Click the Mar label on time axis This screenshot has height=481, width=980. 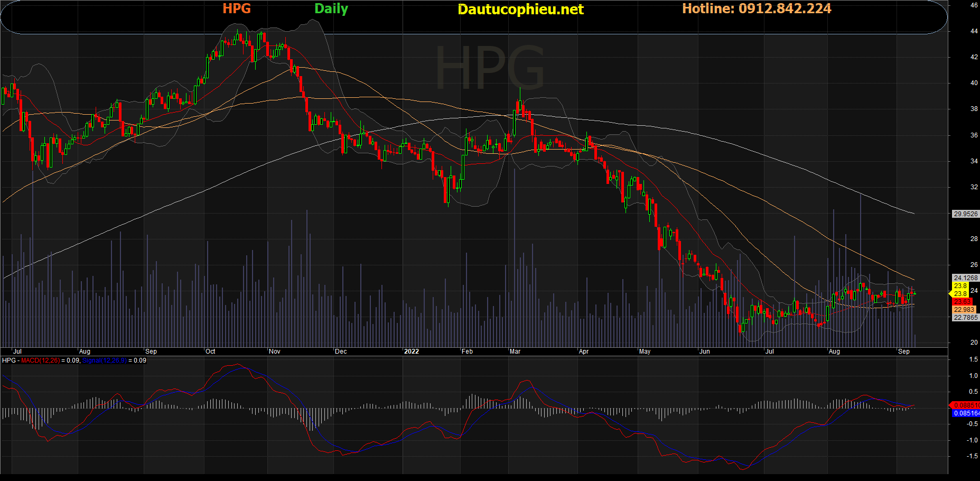click(515, 351)
